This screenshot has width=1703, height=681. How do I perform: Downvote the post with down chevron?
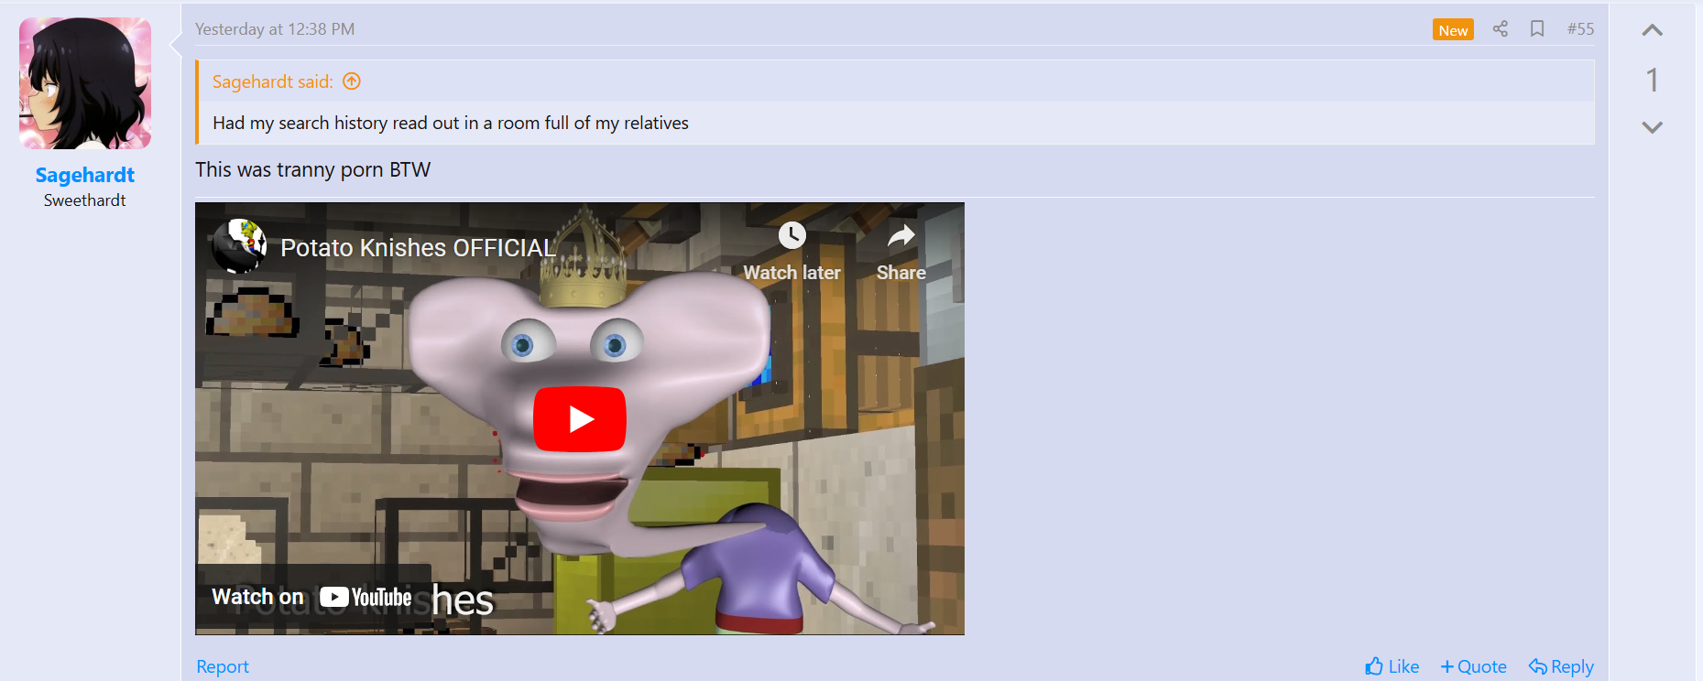(1653, 127)
